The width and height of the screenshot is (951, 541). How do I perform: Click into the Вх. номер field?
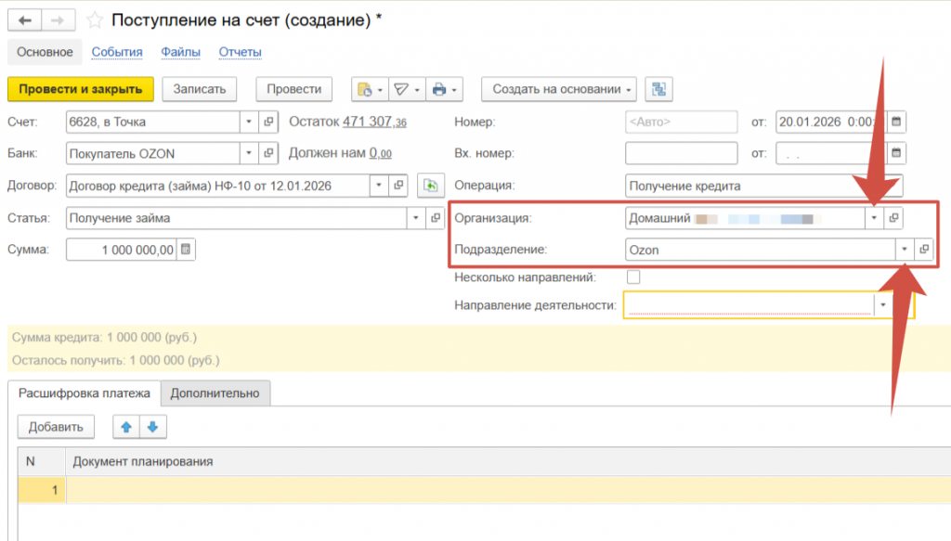coord(681,153)
